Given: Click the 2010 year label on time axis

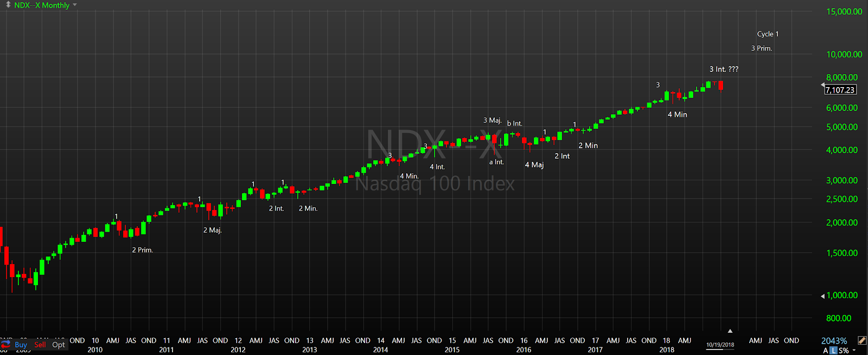Looking at the screenshot, I should (x=95, y=350).
